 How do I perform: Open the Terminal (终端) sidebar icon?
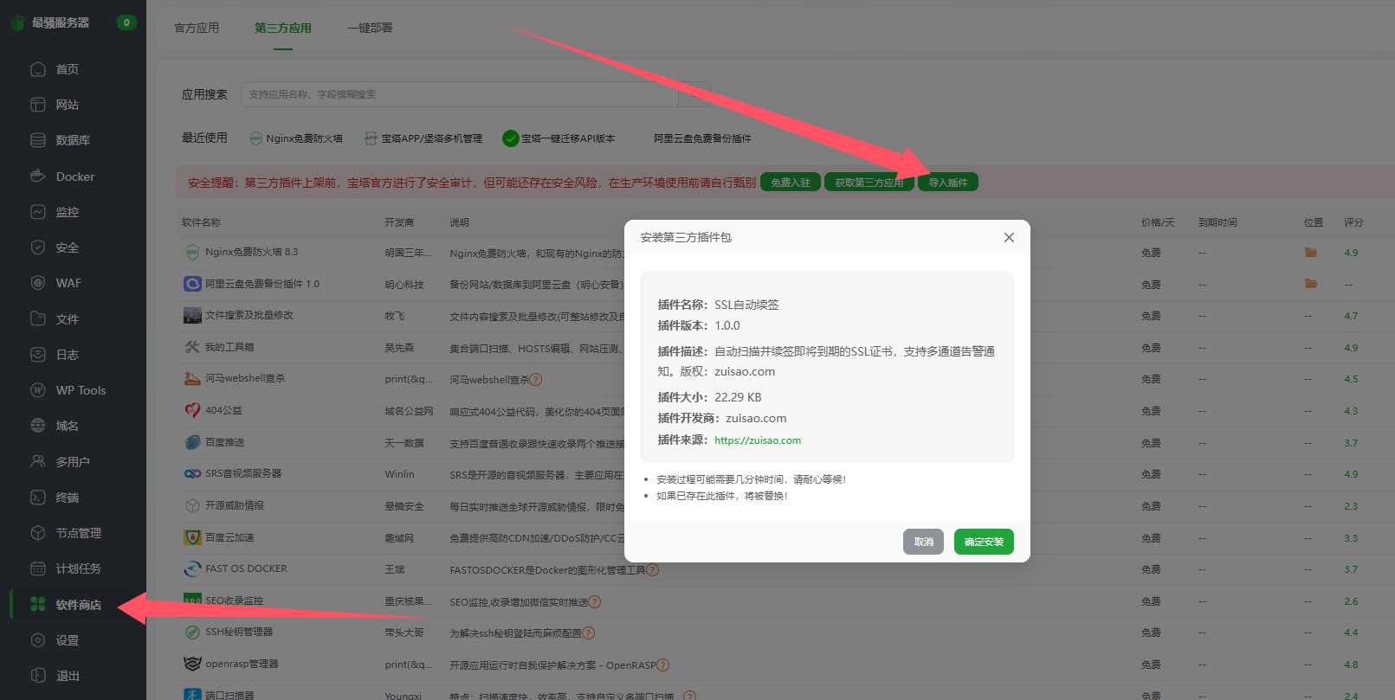(x=38, y=498)
